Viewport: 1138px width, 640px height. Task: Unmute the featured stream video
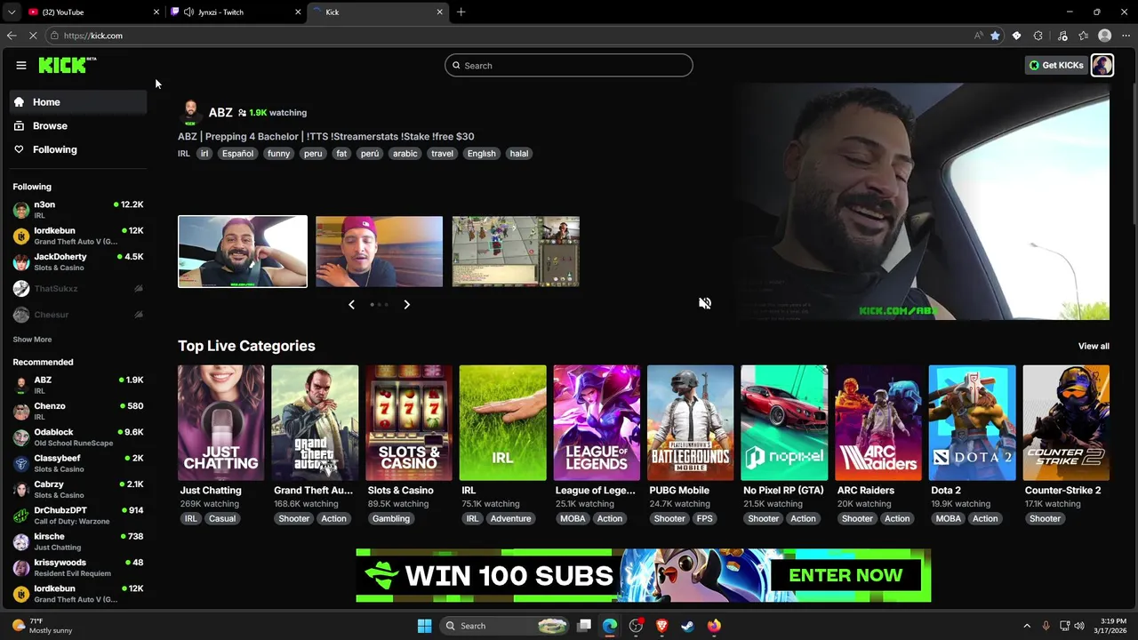(x=705, y=303)
